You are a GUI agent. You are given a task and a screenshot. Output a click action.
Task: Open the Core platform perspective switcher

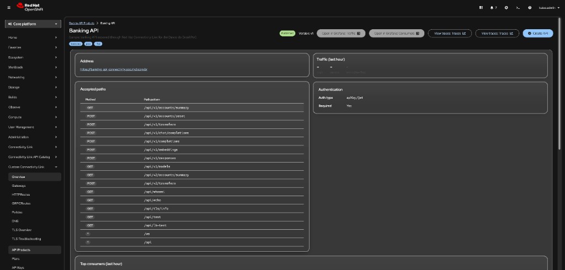tap(33, 24)
